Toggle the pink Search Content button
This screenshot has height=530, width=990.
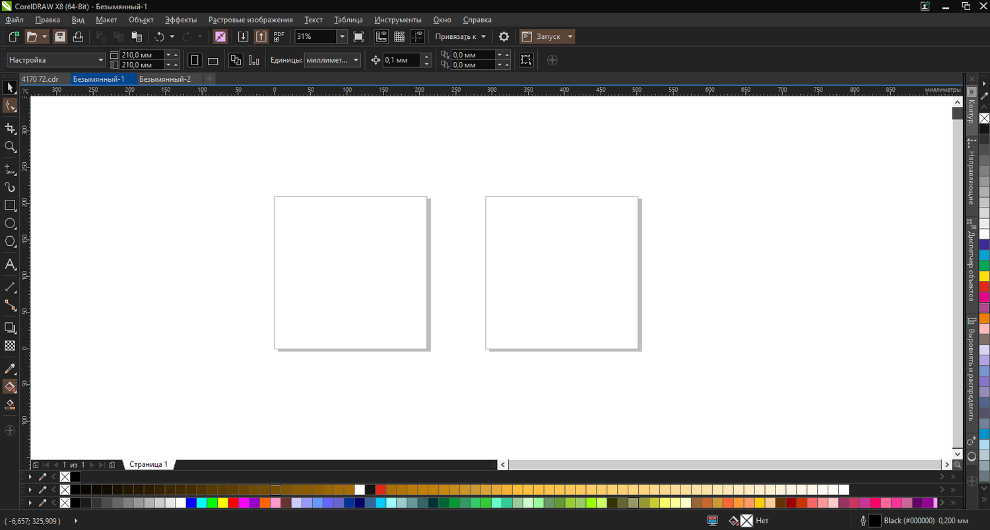[x=220, y=37]
